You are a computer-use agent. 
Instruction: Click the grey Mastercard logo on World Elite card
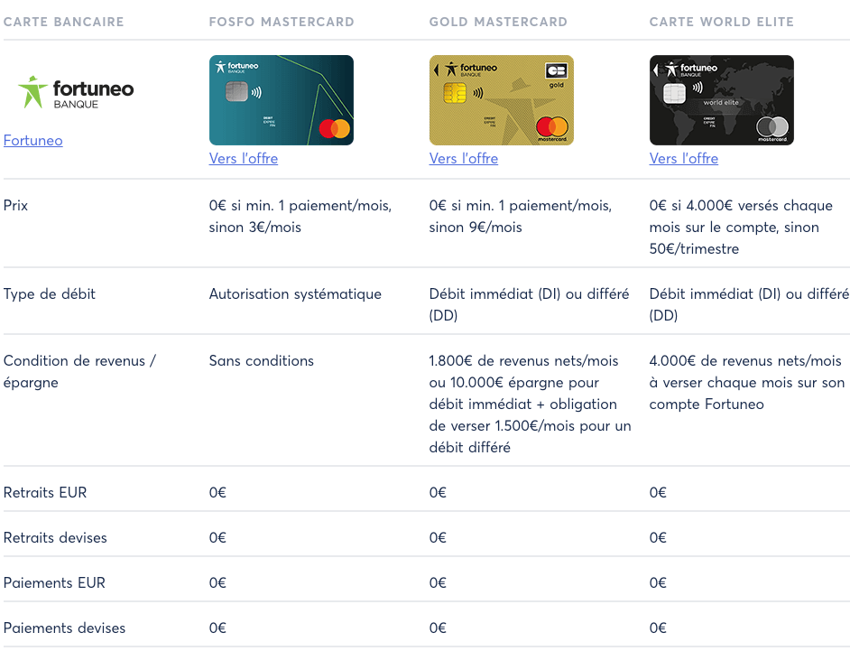pos(772,128)
